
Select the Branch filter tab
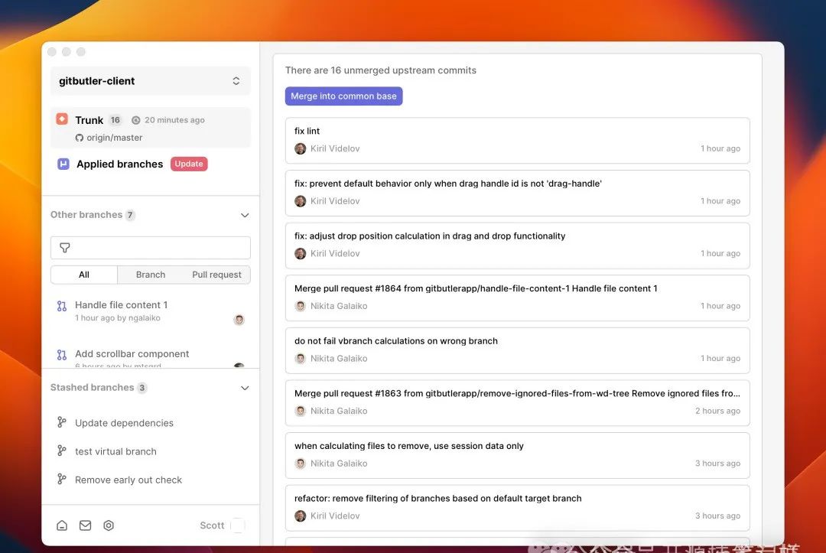[151, 275]
